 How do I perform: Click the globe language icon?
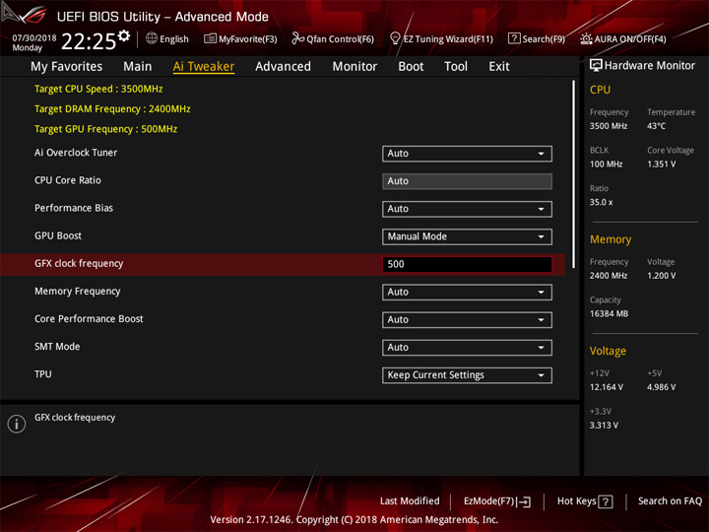[152, 38]
